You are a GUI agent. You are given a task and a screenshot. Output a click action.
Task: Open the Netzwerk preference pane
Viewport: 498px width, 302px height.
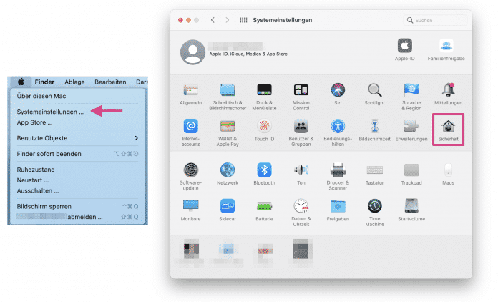(x=228, y=170)
